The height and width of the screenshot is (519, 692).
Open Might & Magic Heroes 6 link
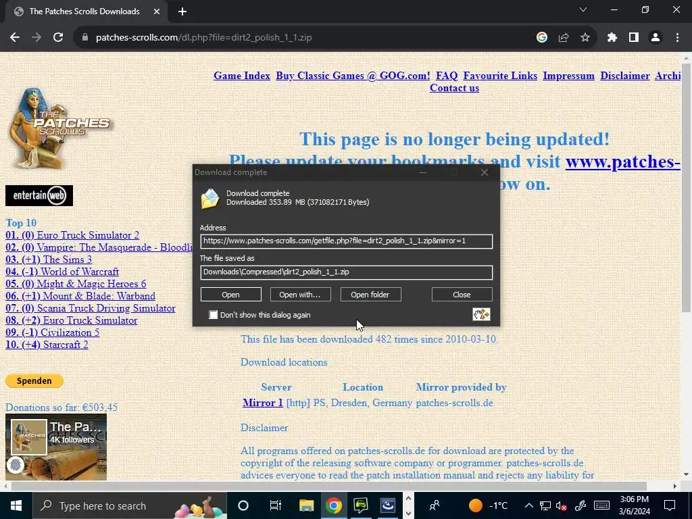point(76,284)
